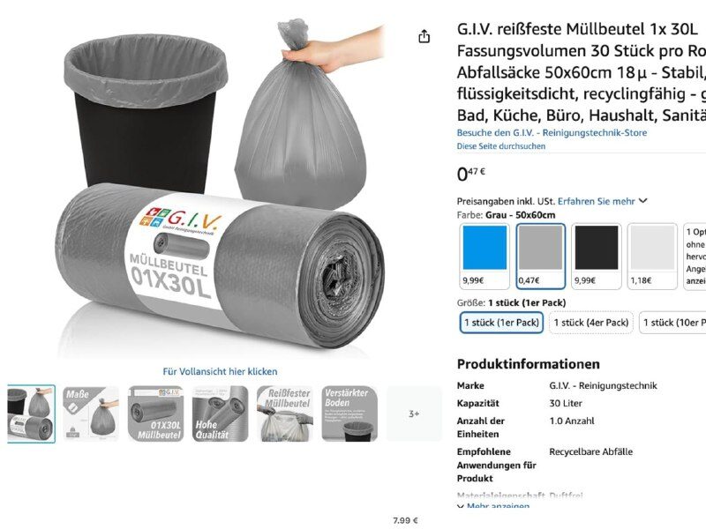Image resolution: width=706 pixels, height=529 pixels.
Task: Show the Maße dimensions thumbnail
Action: point(91,414)
